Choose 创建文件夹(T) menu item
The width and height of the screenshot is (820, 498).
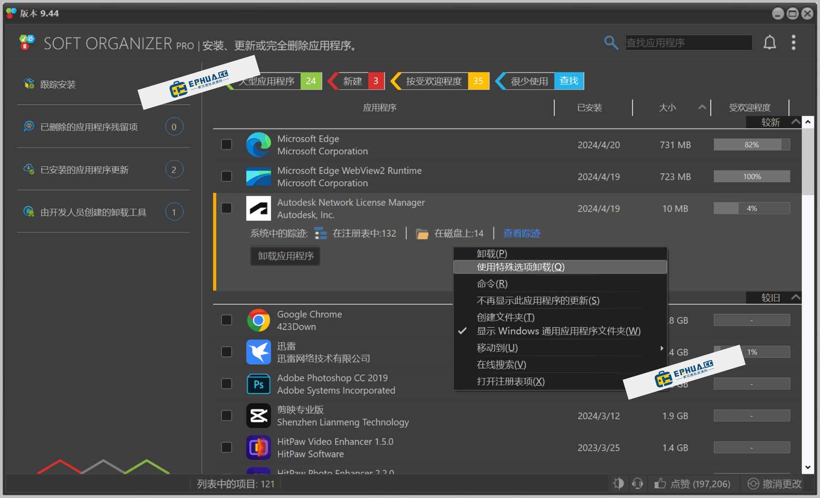560,317
